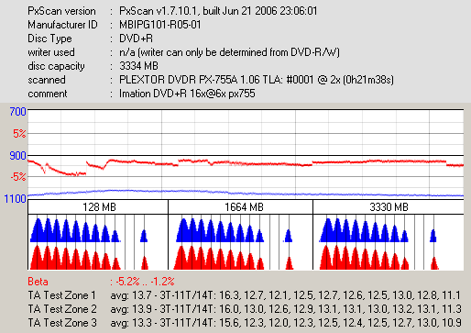Click the disc capacity field label

point(56,66)
